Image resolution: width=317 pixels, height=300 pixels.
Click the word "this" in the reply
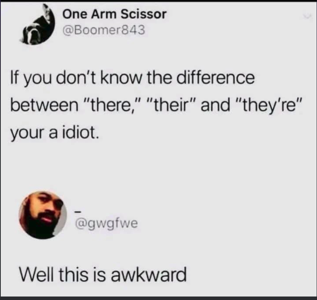coord(74,274)
